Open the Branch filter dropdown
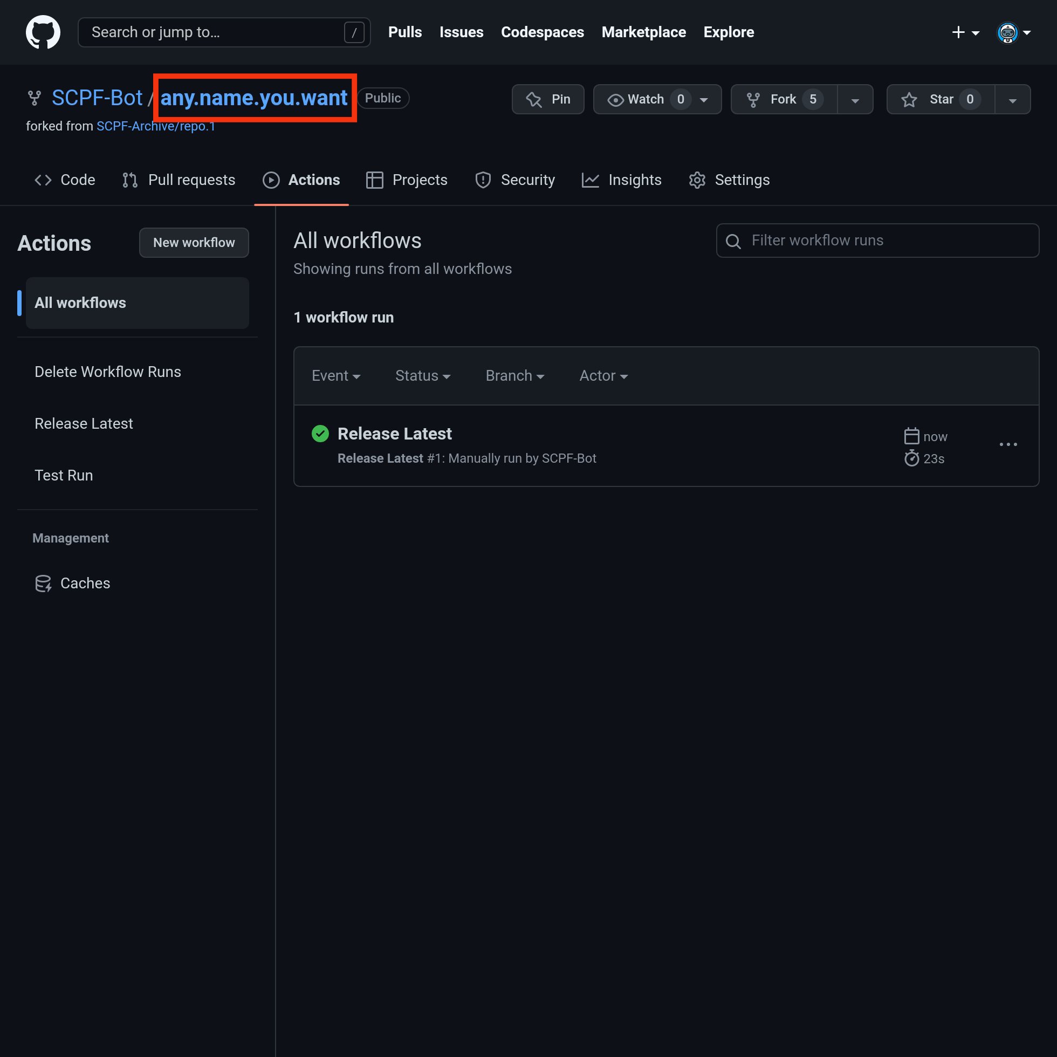 tap(514, 376)
